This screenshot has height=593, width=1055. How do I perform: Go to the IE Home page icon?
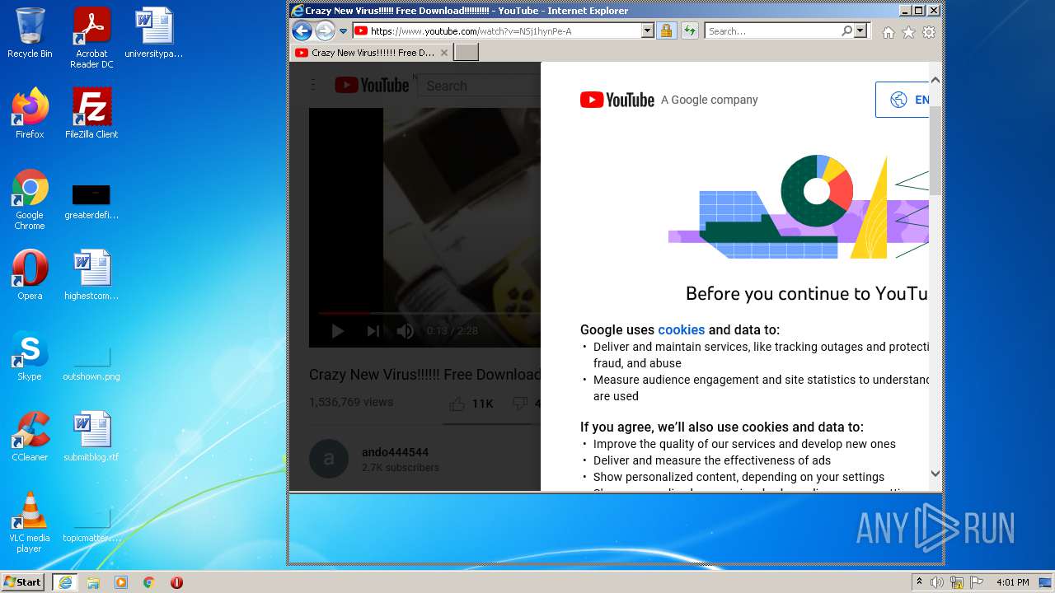click(889, 32)
